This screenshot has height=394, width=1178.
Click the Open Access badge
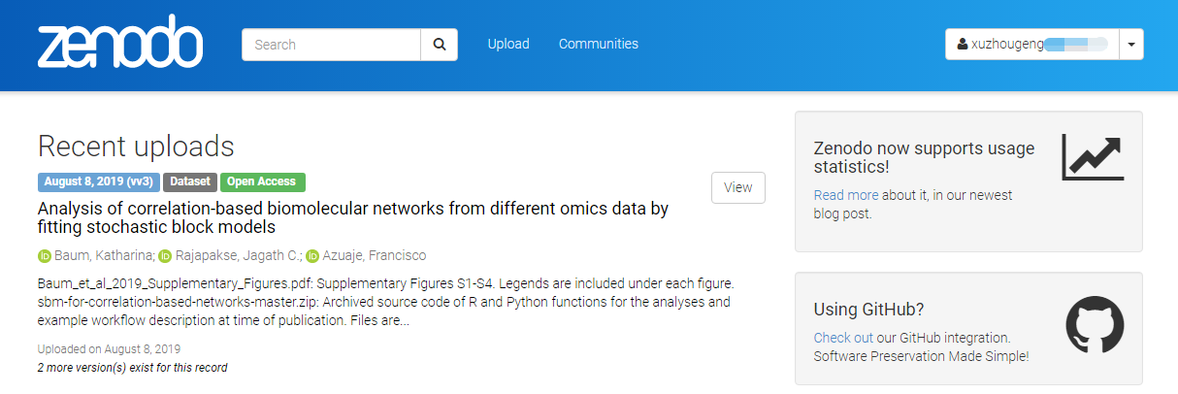pos(263,181)
